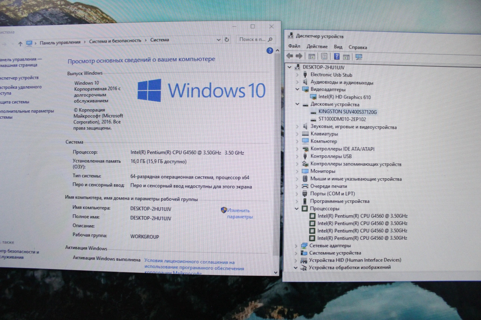Viewport: 481px width, 320px height.
Task: Open Диспетчер устройств link in System sidebar
Action: (19, 78)
